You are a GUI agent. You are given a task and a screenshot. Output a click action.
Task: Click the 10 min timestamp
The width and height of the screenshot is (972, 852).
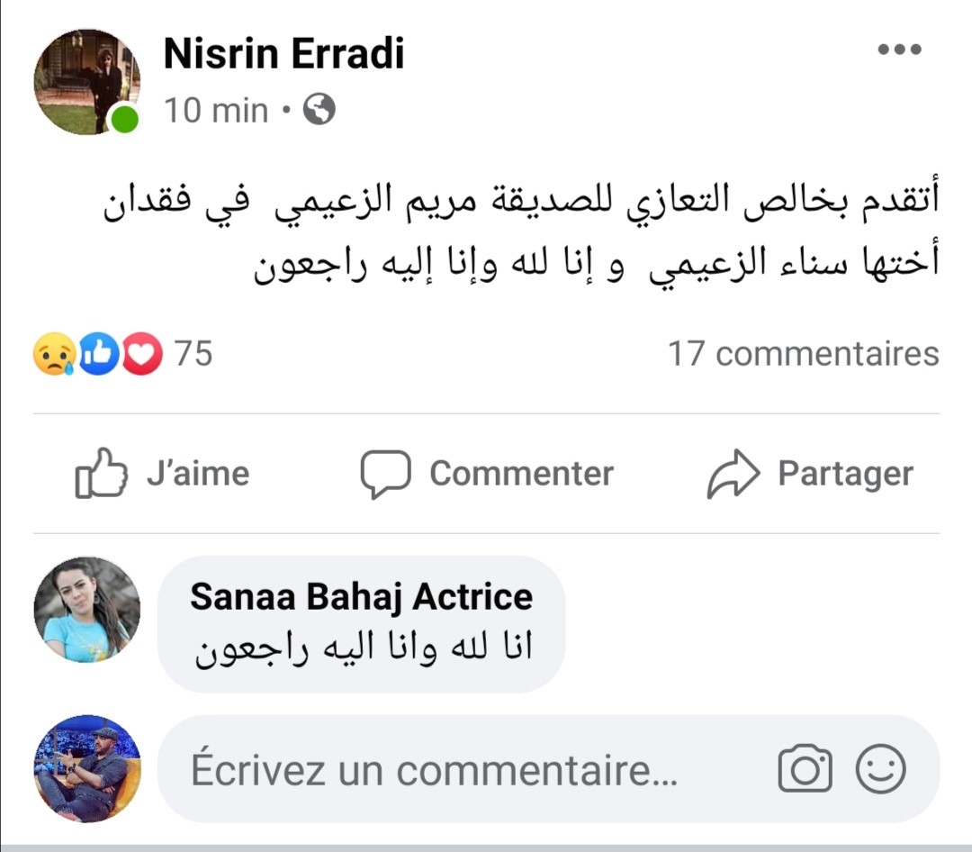click(216, 111)
